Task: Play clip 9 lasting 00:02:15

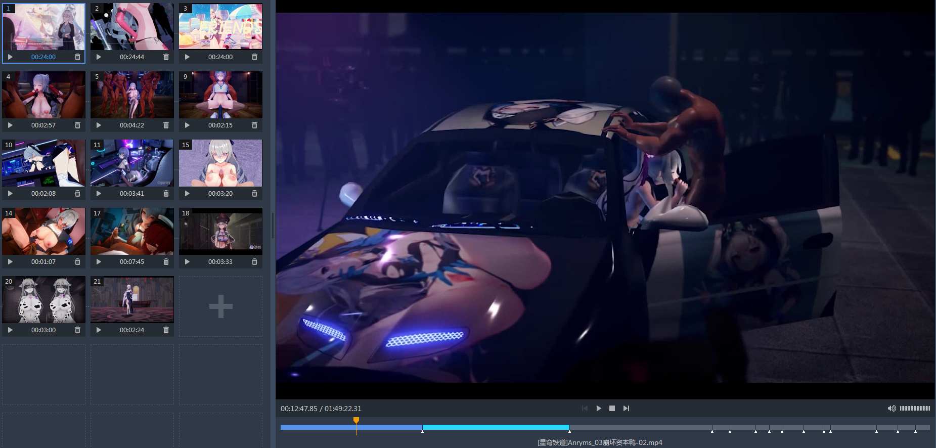Action: pos(187,125)
